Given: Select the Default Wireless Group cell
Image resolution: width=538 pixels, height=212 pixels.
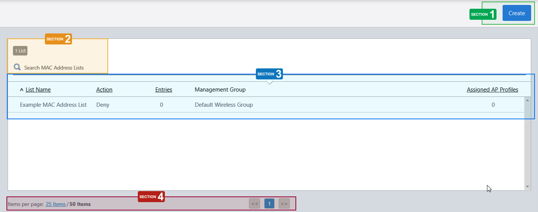Looking at the screenshot, I should pyautogui.click(x=224, y=105).
